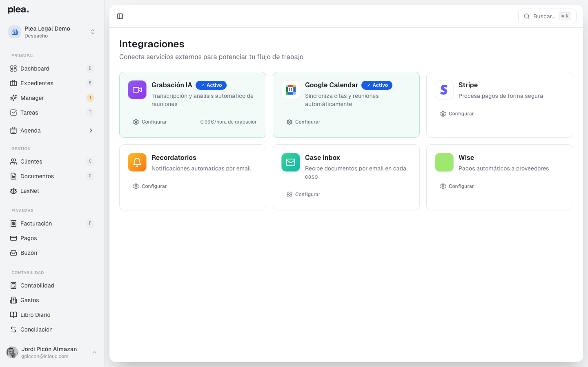Toggle the sidebar panel with the collapse icon
The image size is (588, 367).
120,16
